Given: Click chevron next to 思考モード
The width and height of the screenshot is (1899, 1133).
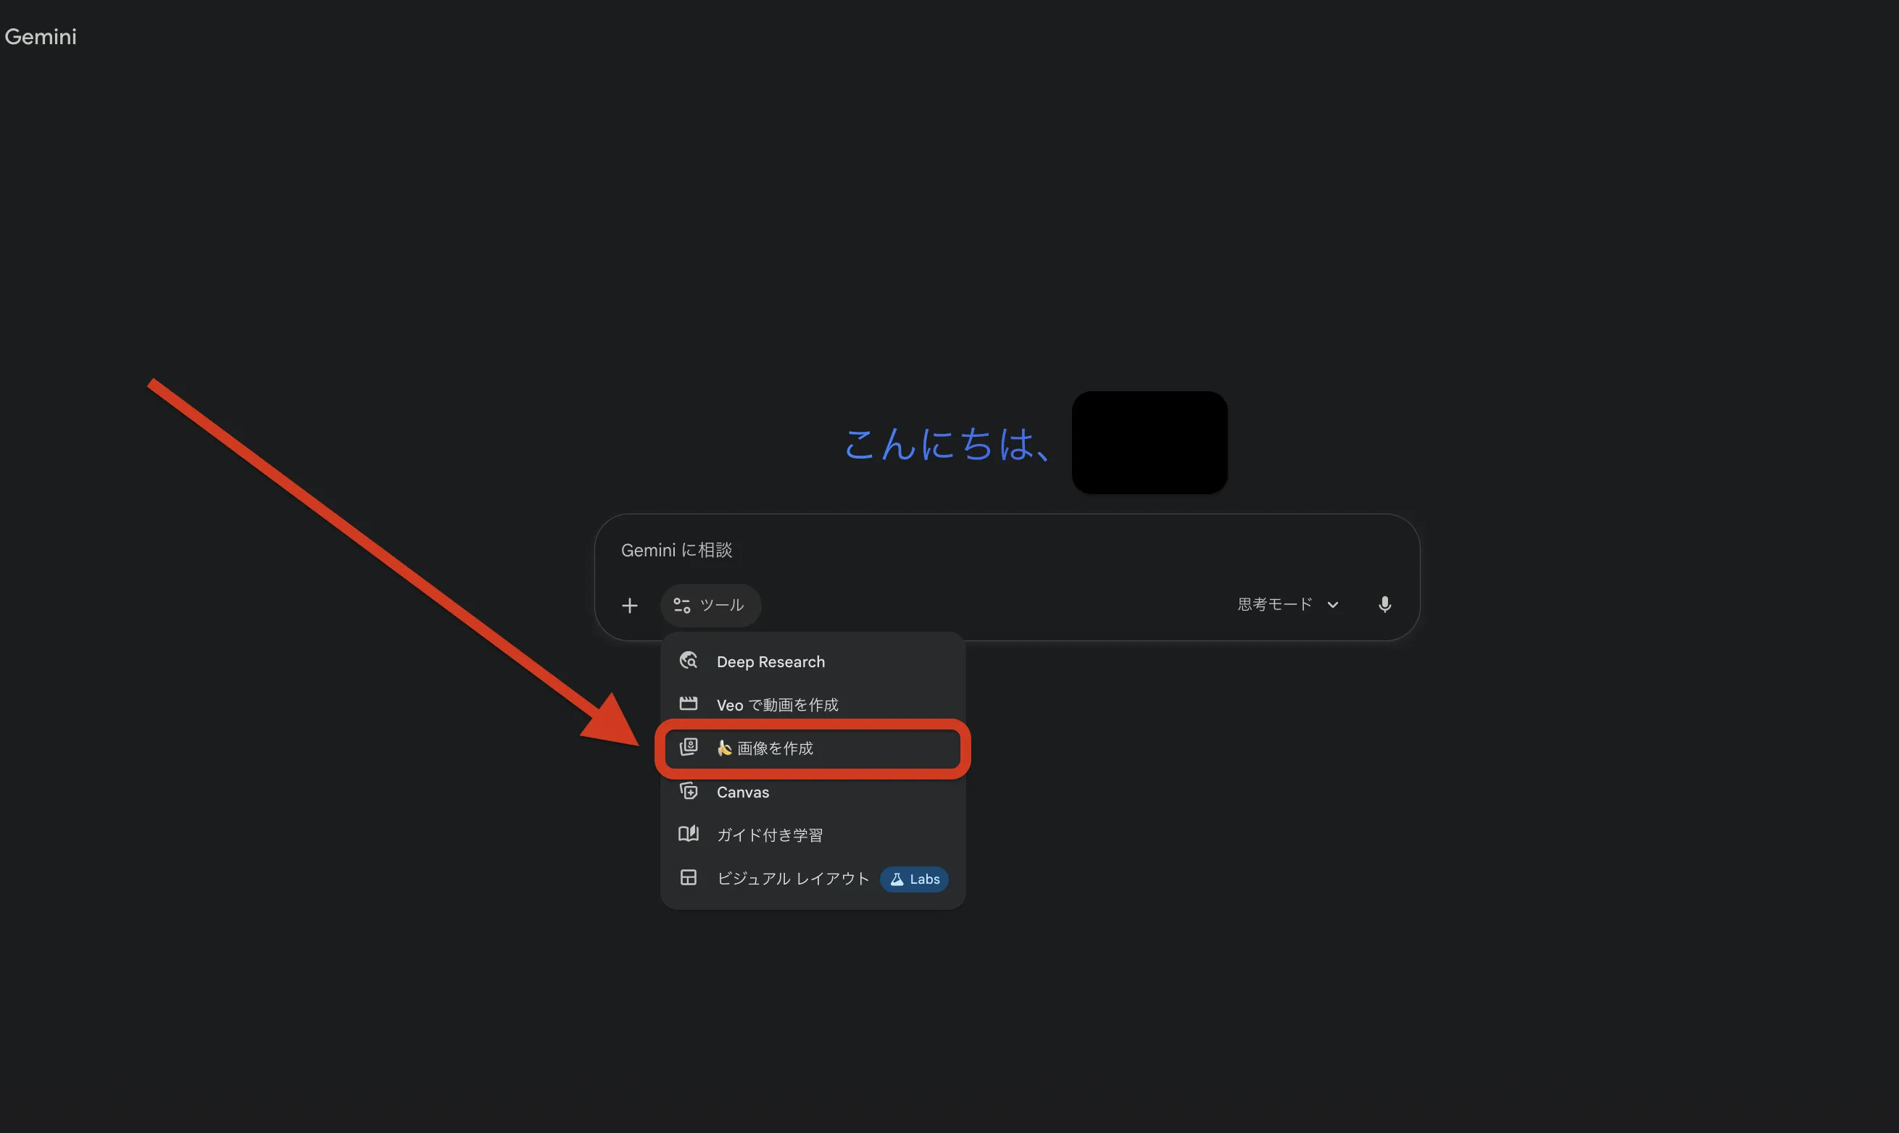Looking at the screenshot, I should 1333,605.
